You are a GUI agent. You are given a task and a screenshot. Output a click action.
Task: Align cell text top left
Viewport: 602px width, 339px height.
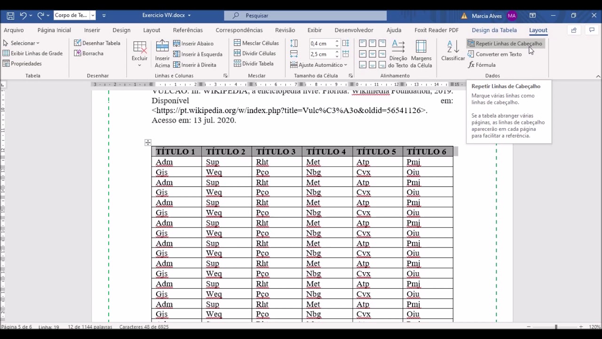click(363, 43)
